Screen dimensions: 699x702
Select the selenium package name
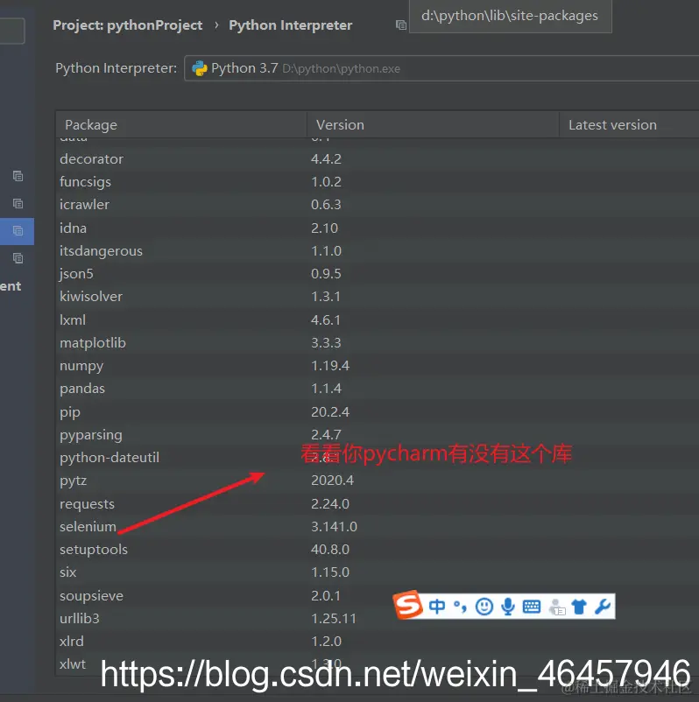point(88,527)
